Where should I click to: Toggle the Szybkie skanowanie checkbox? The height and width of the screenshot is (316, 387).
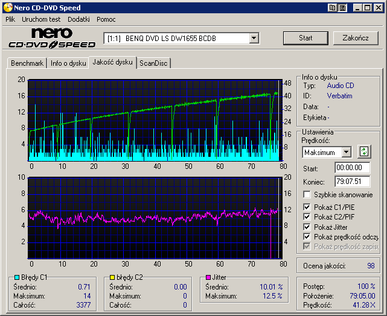coord(307,194)
